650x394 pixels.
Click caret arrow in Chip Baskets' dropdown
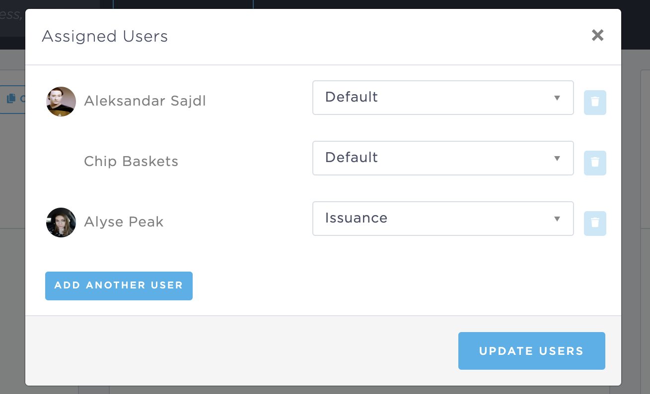[x=557, y=159]
